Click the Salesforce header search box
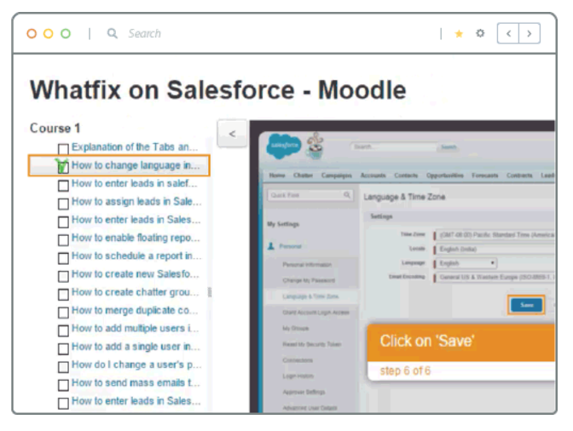The image size is (573, 431). 394,147
